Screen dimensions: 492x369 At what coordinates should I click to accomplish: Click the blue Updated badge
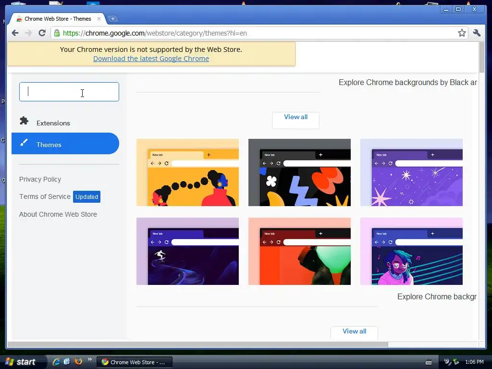pyautogui.click(x=86, y=197)
